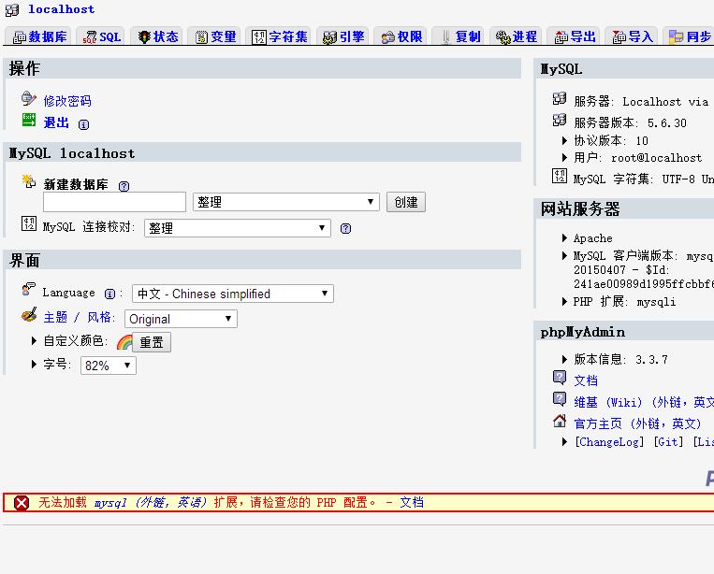
Task: Open the 字号 font size dropdown 82%
Action: pos(109,366)
